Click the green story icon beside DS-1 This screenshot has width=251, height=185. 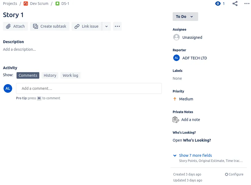57,4
